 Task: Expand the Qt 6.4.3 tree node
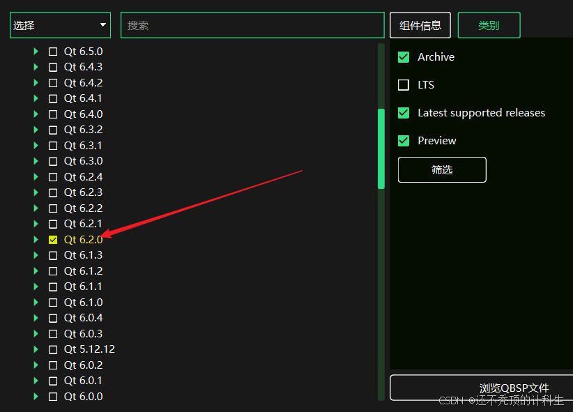click(36, 67)
